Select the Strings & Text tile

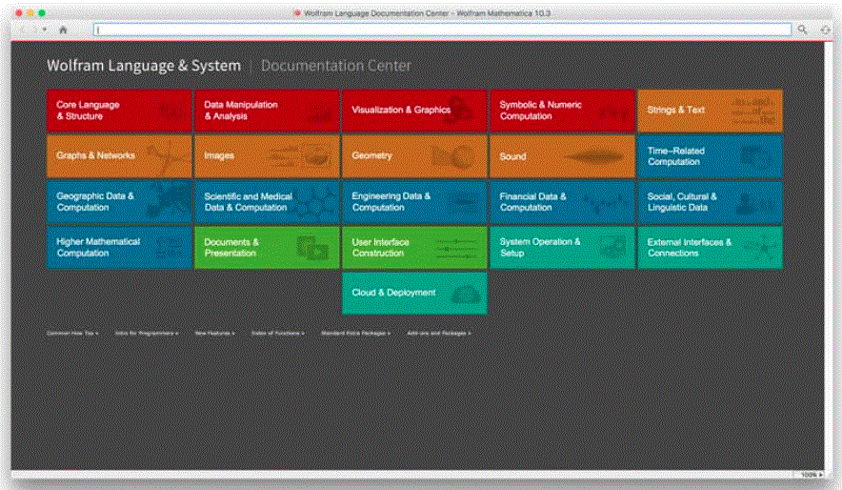[x=710, y=111]
